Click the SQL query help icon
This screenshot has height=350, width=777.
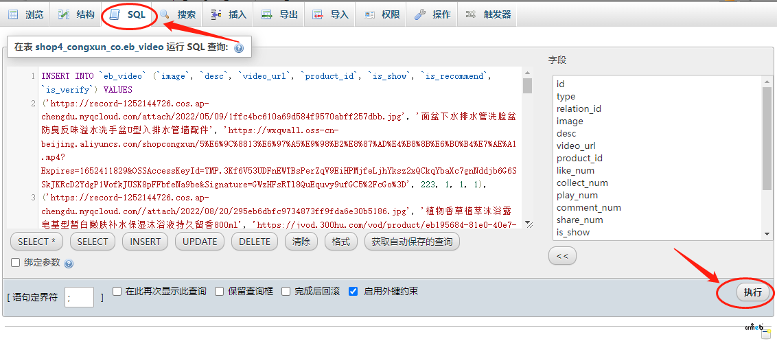tap(238, 48)
